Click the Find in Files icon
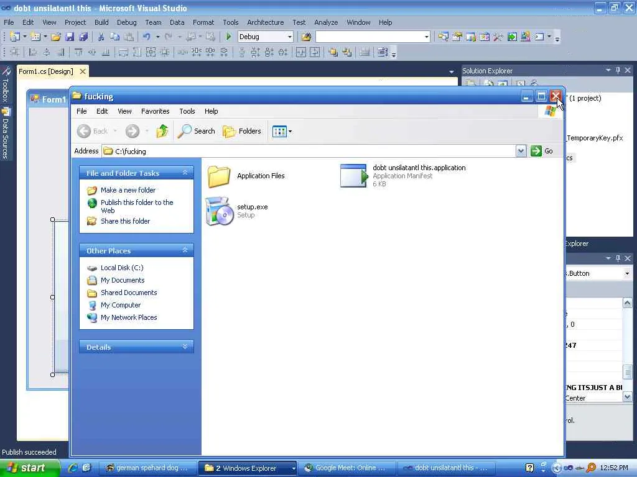The width and height of the screenshot is (637, 477). [x=306, y=37]
